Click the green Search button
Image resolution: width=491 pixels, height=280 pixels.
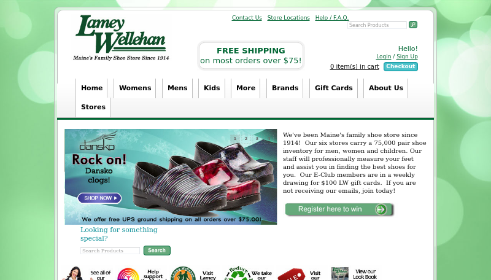point(157,251)
